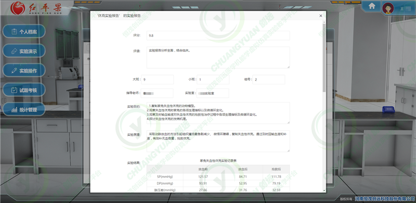Click the SP value 84.71

click(242, 176)
